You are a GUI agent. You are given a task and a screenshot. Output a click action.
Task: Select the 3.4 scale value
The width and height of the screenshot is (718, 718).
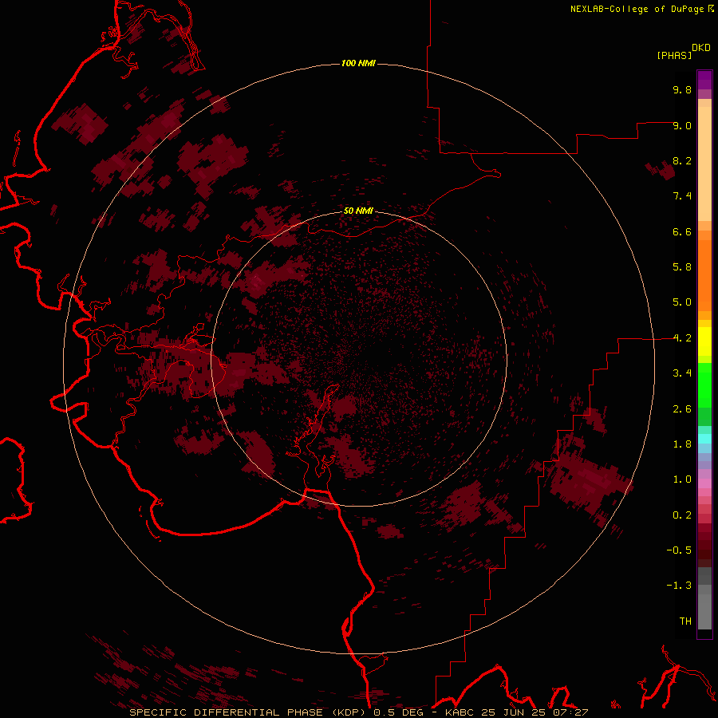pos(682,373)
